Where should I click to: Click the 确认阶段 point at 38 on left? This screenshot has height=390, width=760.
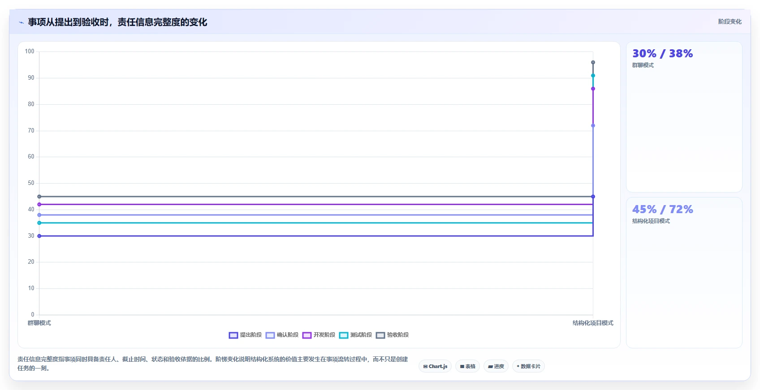coord(39,215)
